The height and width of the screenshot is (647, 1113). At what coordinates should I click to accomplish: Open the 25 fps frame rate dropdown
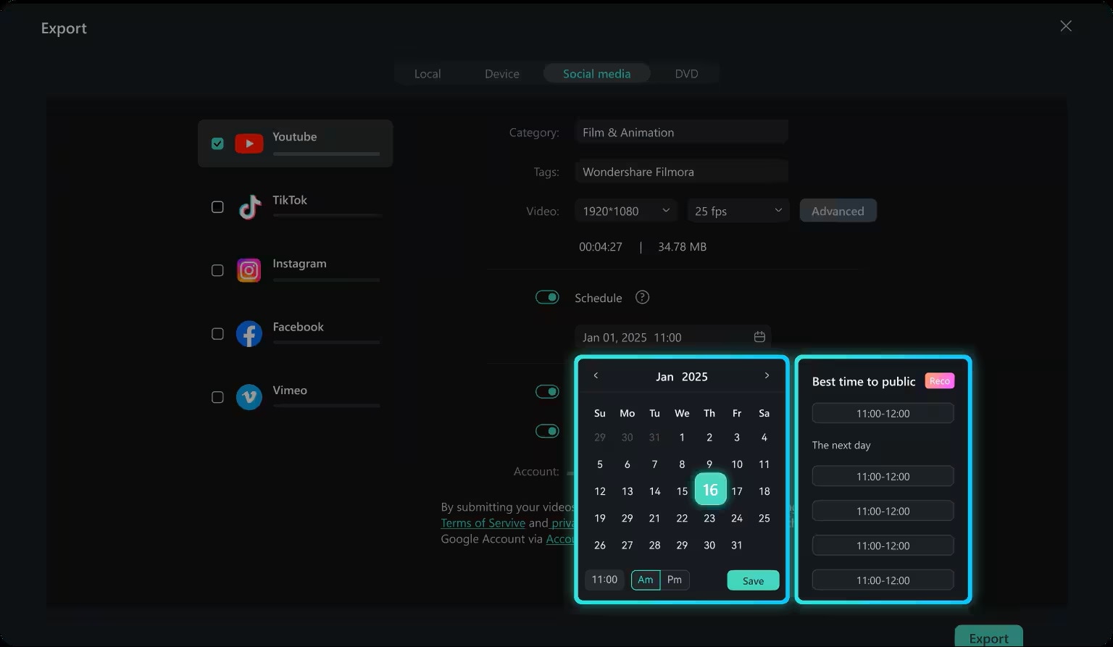[738, 210]
